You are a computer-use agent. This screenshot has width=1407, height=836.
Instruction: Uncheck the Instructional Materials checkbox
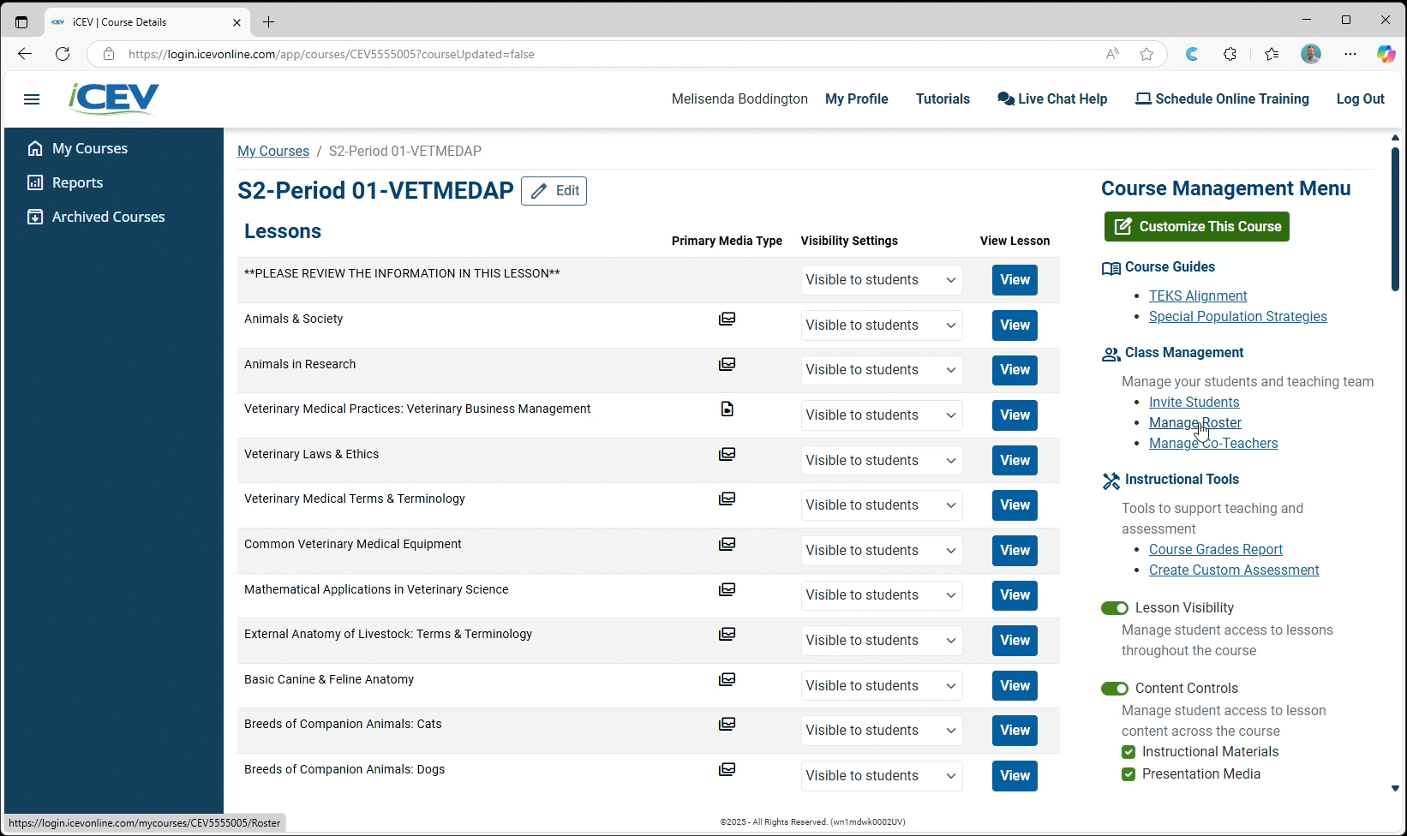[x=1129, y=751]
